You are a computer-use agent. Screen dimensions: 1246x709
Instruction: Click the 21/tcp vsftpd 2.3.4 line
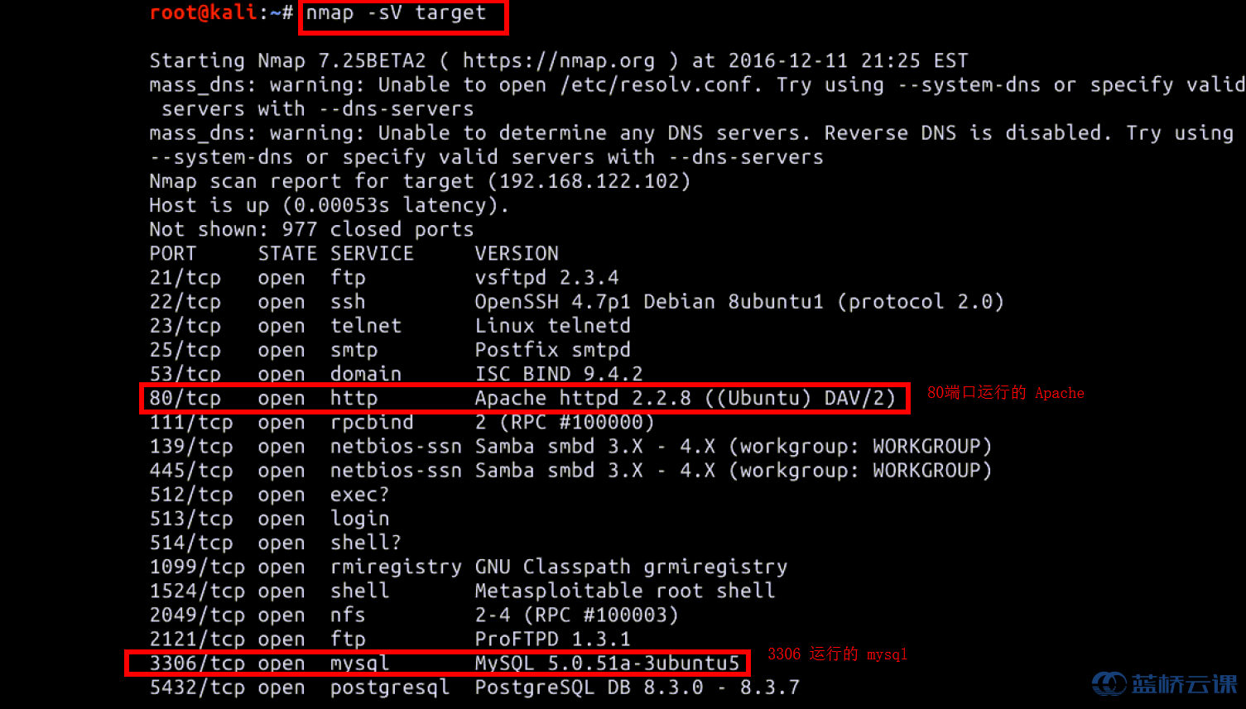click(384, 278)
